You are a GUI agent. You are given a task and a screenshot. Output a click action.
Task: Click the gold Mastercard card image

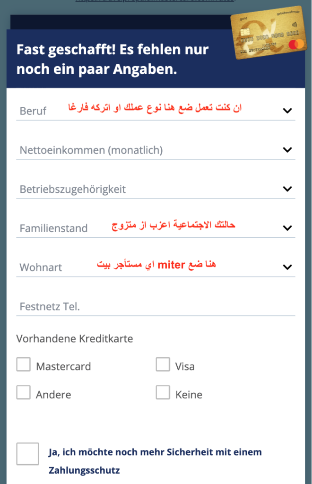[x=269, y=33]
